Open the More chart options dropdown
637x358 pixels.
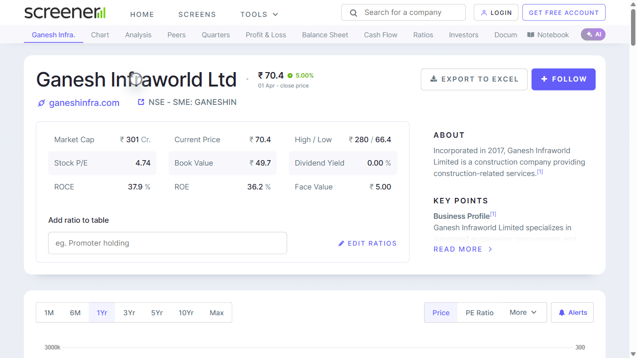[522, 312]
